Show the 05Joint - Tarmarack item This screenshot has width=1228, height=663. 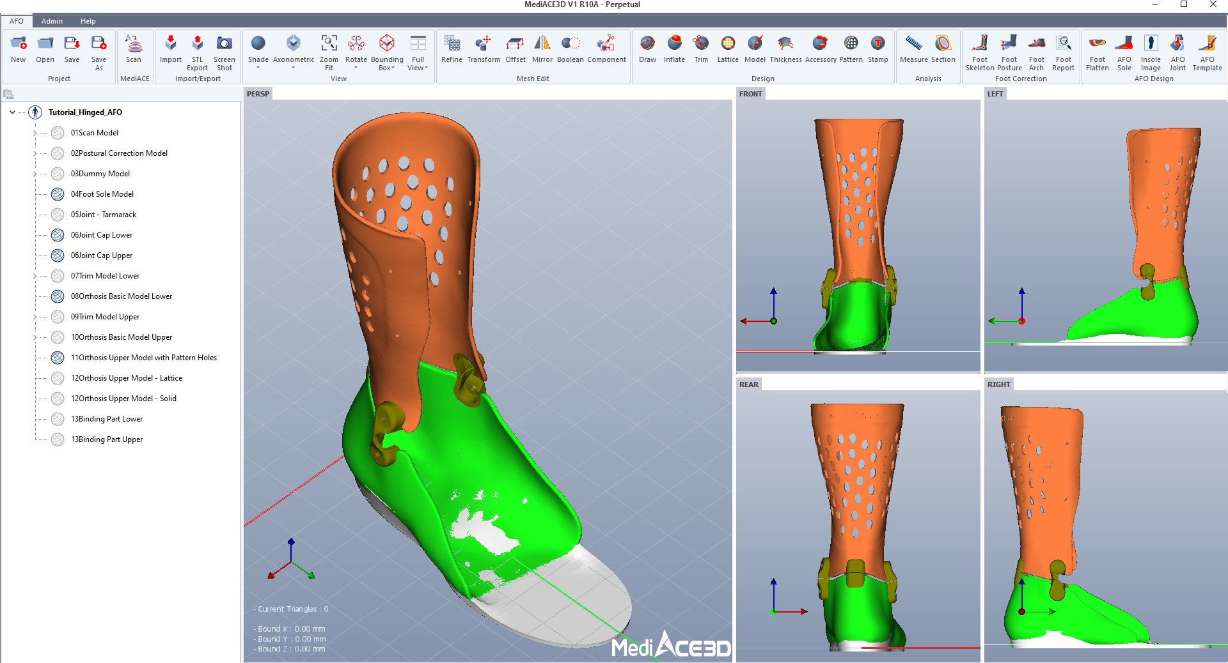(58, 215)
